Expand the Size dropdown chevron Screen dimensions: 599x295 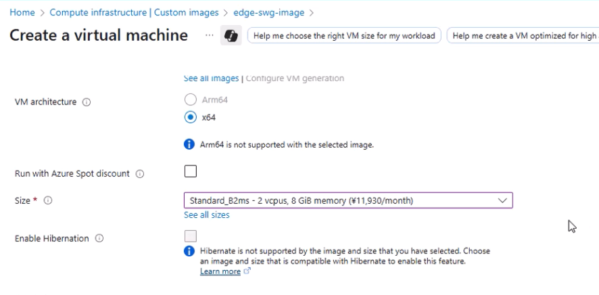(502, 201)
